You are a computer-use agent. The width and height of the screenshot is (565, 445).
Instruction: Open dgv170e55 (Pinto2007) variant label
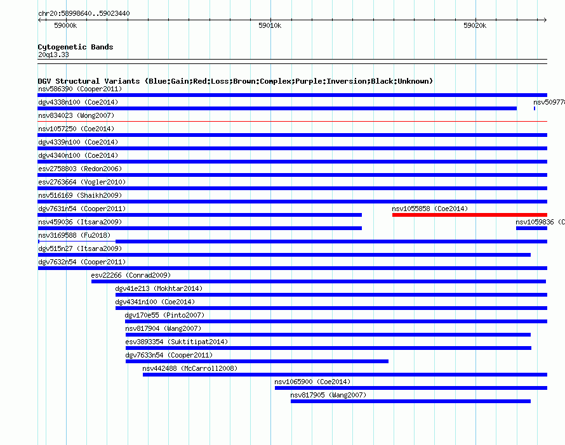click(x=164, y=315)
